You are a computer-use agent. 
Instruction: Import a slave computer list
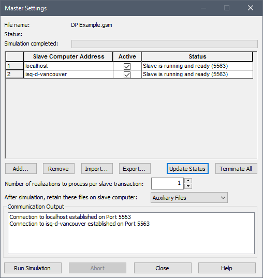pos(97,169)
